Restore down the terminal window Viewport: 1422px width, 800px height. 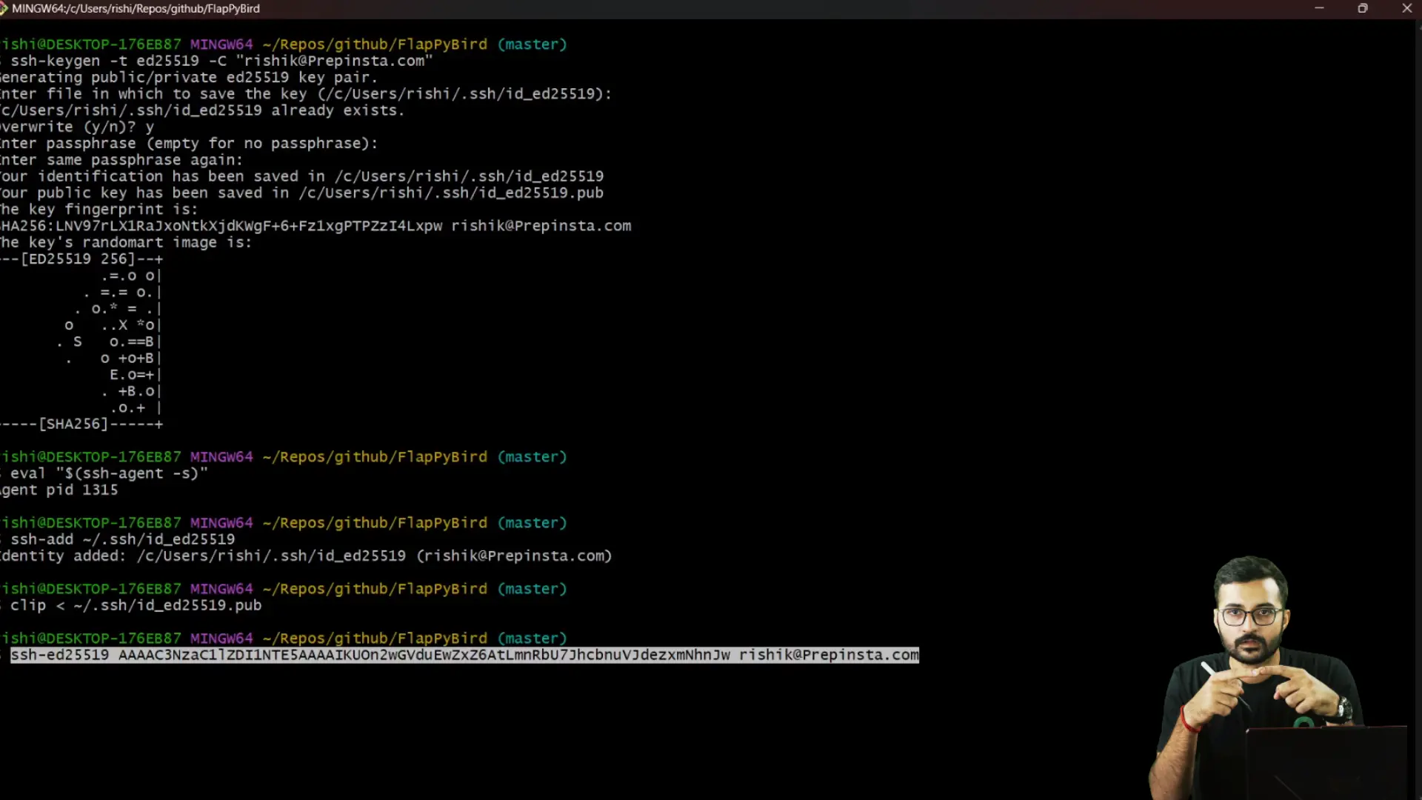tap(1363, 8)
